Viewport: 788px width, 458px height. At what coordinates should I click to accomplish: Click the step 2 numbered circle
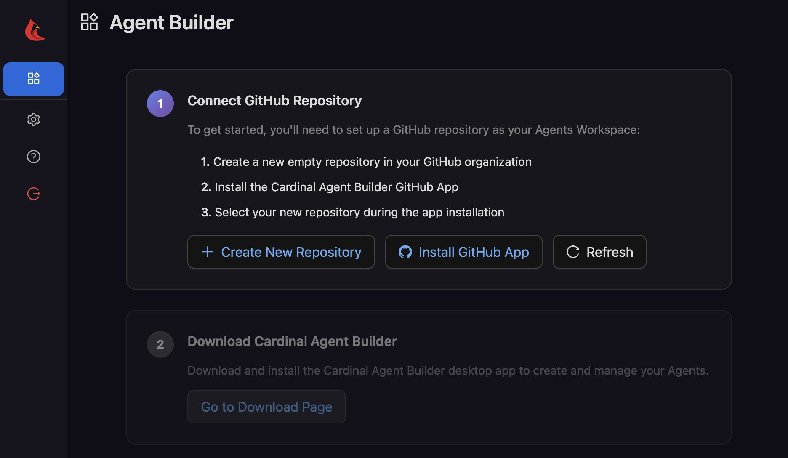coord(160,344)
